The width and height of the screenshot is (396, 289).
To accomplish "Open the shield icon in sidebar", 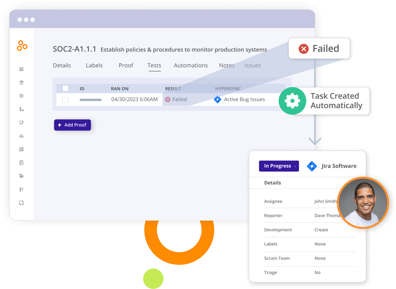I will [21, 96].
